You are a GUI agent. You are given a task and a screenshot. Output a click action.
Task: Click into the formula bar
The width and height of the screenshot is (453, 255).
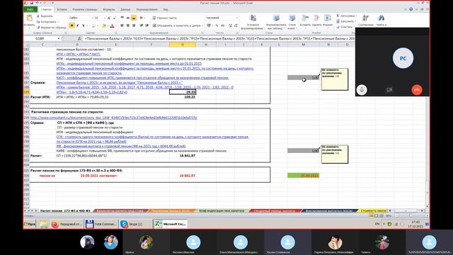click(x=219, y=38)
